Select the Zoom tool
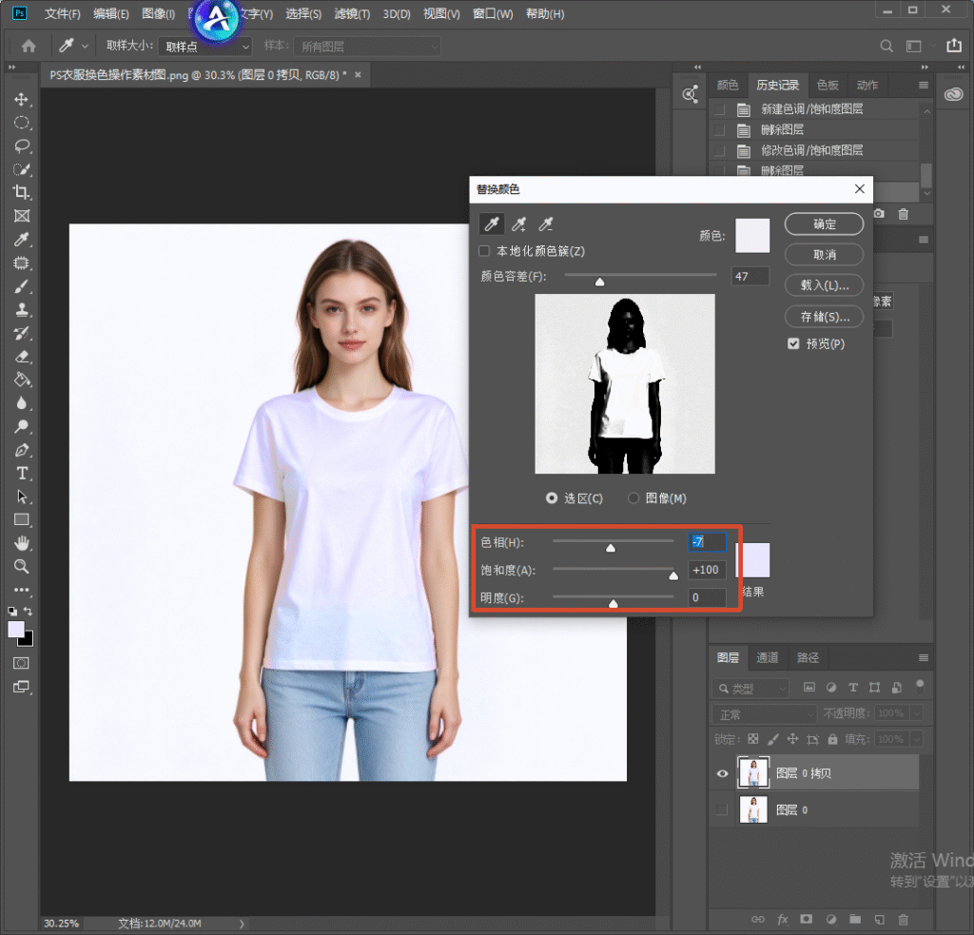 pyautogui.click(x=22, y=567)
